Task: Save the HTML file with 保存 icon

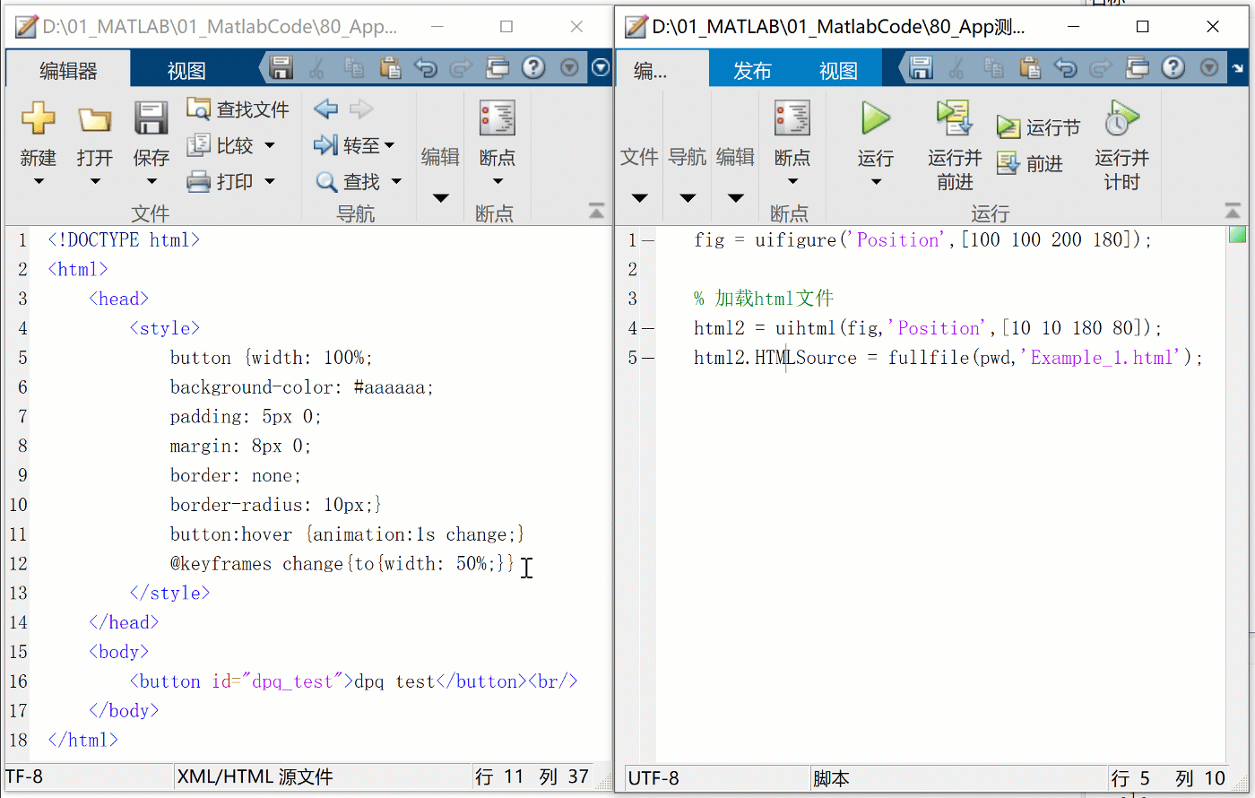Action: (x=151, y=117)
